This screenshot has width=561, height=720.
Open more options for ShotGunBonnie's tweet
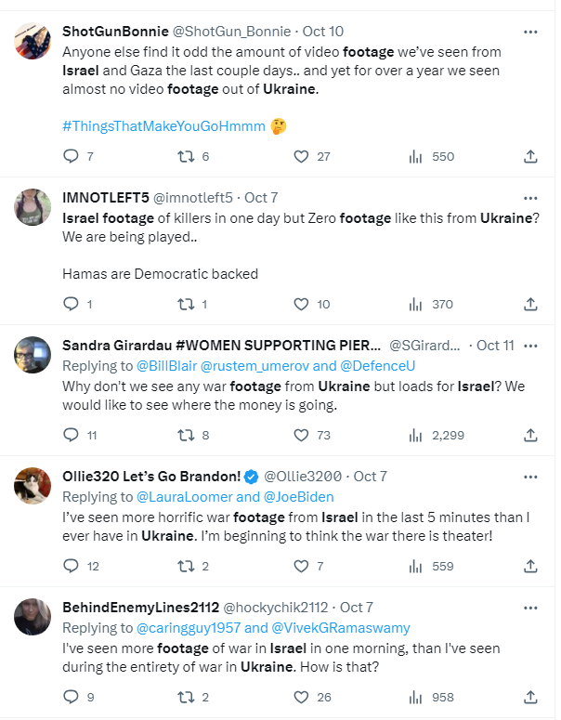(x=530, y=32)
